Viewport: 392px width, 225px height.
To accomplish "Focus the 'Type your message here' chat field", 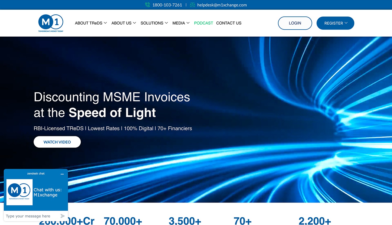I will click(x=32, y=216).
